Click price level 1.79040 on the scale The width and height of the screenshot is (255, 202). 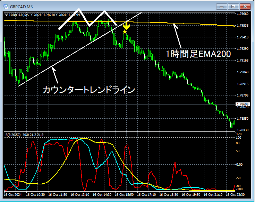[x=243, y=72]
